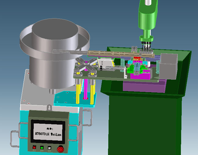Image resolution: width=198 pixels, height=155 pixels.
Task: Click the gray rectangular block on right
Action: (x=169, y=67)
